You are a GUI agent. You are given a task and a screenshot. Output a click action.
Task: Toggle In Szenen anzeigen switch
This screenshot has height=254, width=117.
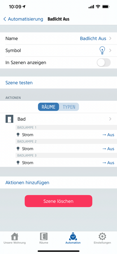[x=104, y=63]
